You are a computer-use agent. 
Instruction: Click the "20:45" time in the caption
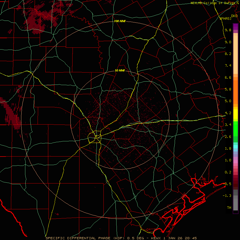pos(191,238)
